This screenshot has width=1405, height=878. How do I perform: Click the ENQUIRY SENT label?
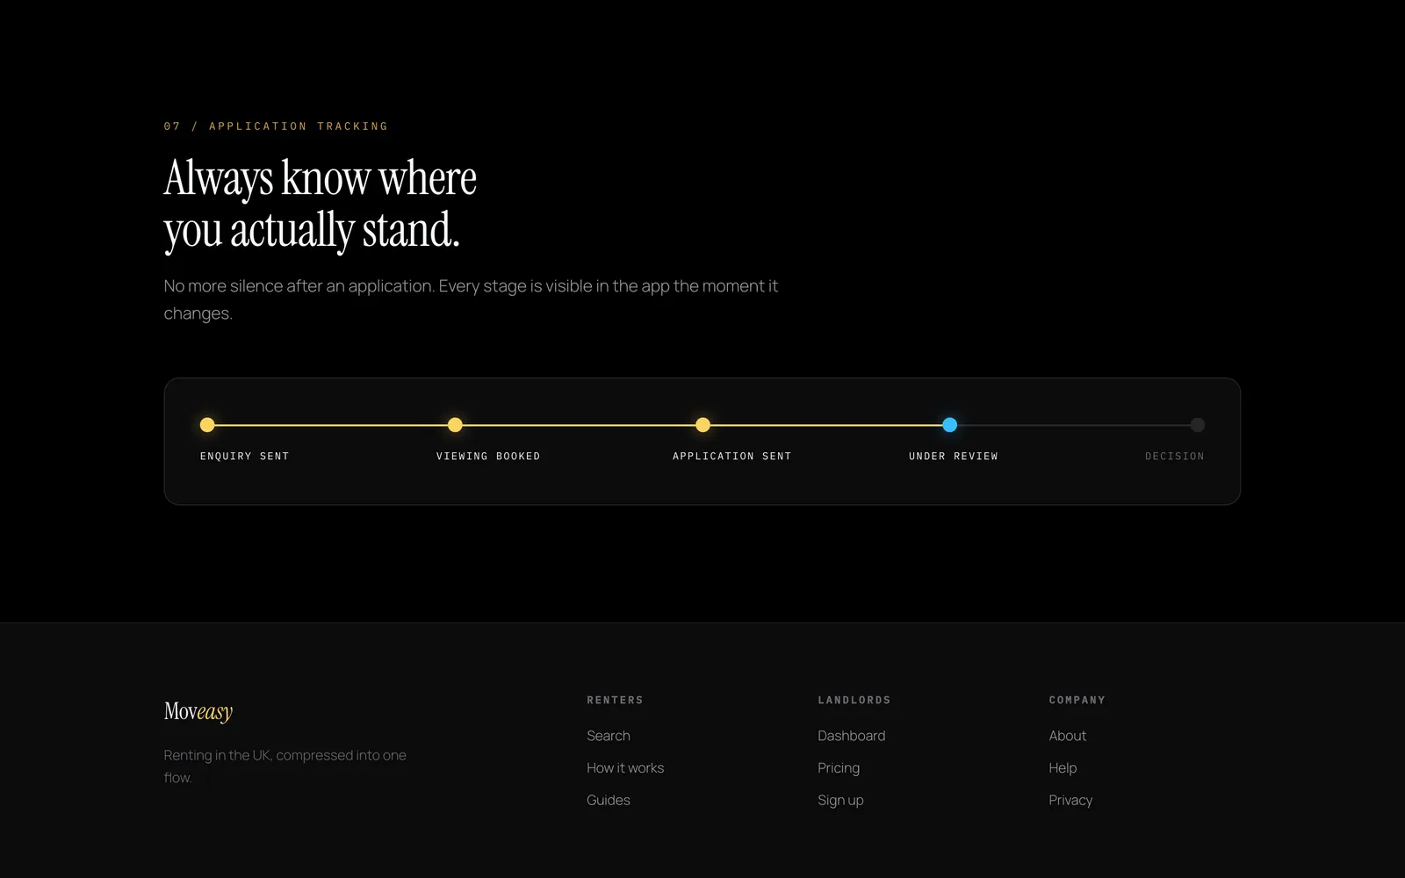244,457
